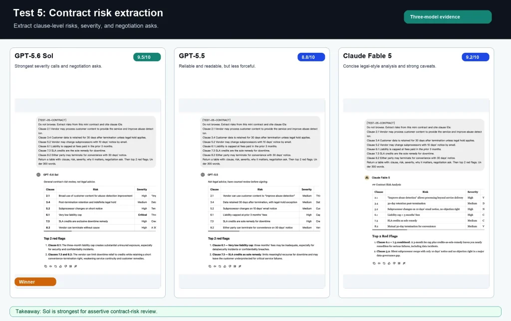Click the regenerate icon under GPT-5.6 Sol response
Image resolution: width=511 pixels, height=321 pixels.
click(x=55, y=266)
